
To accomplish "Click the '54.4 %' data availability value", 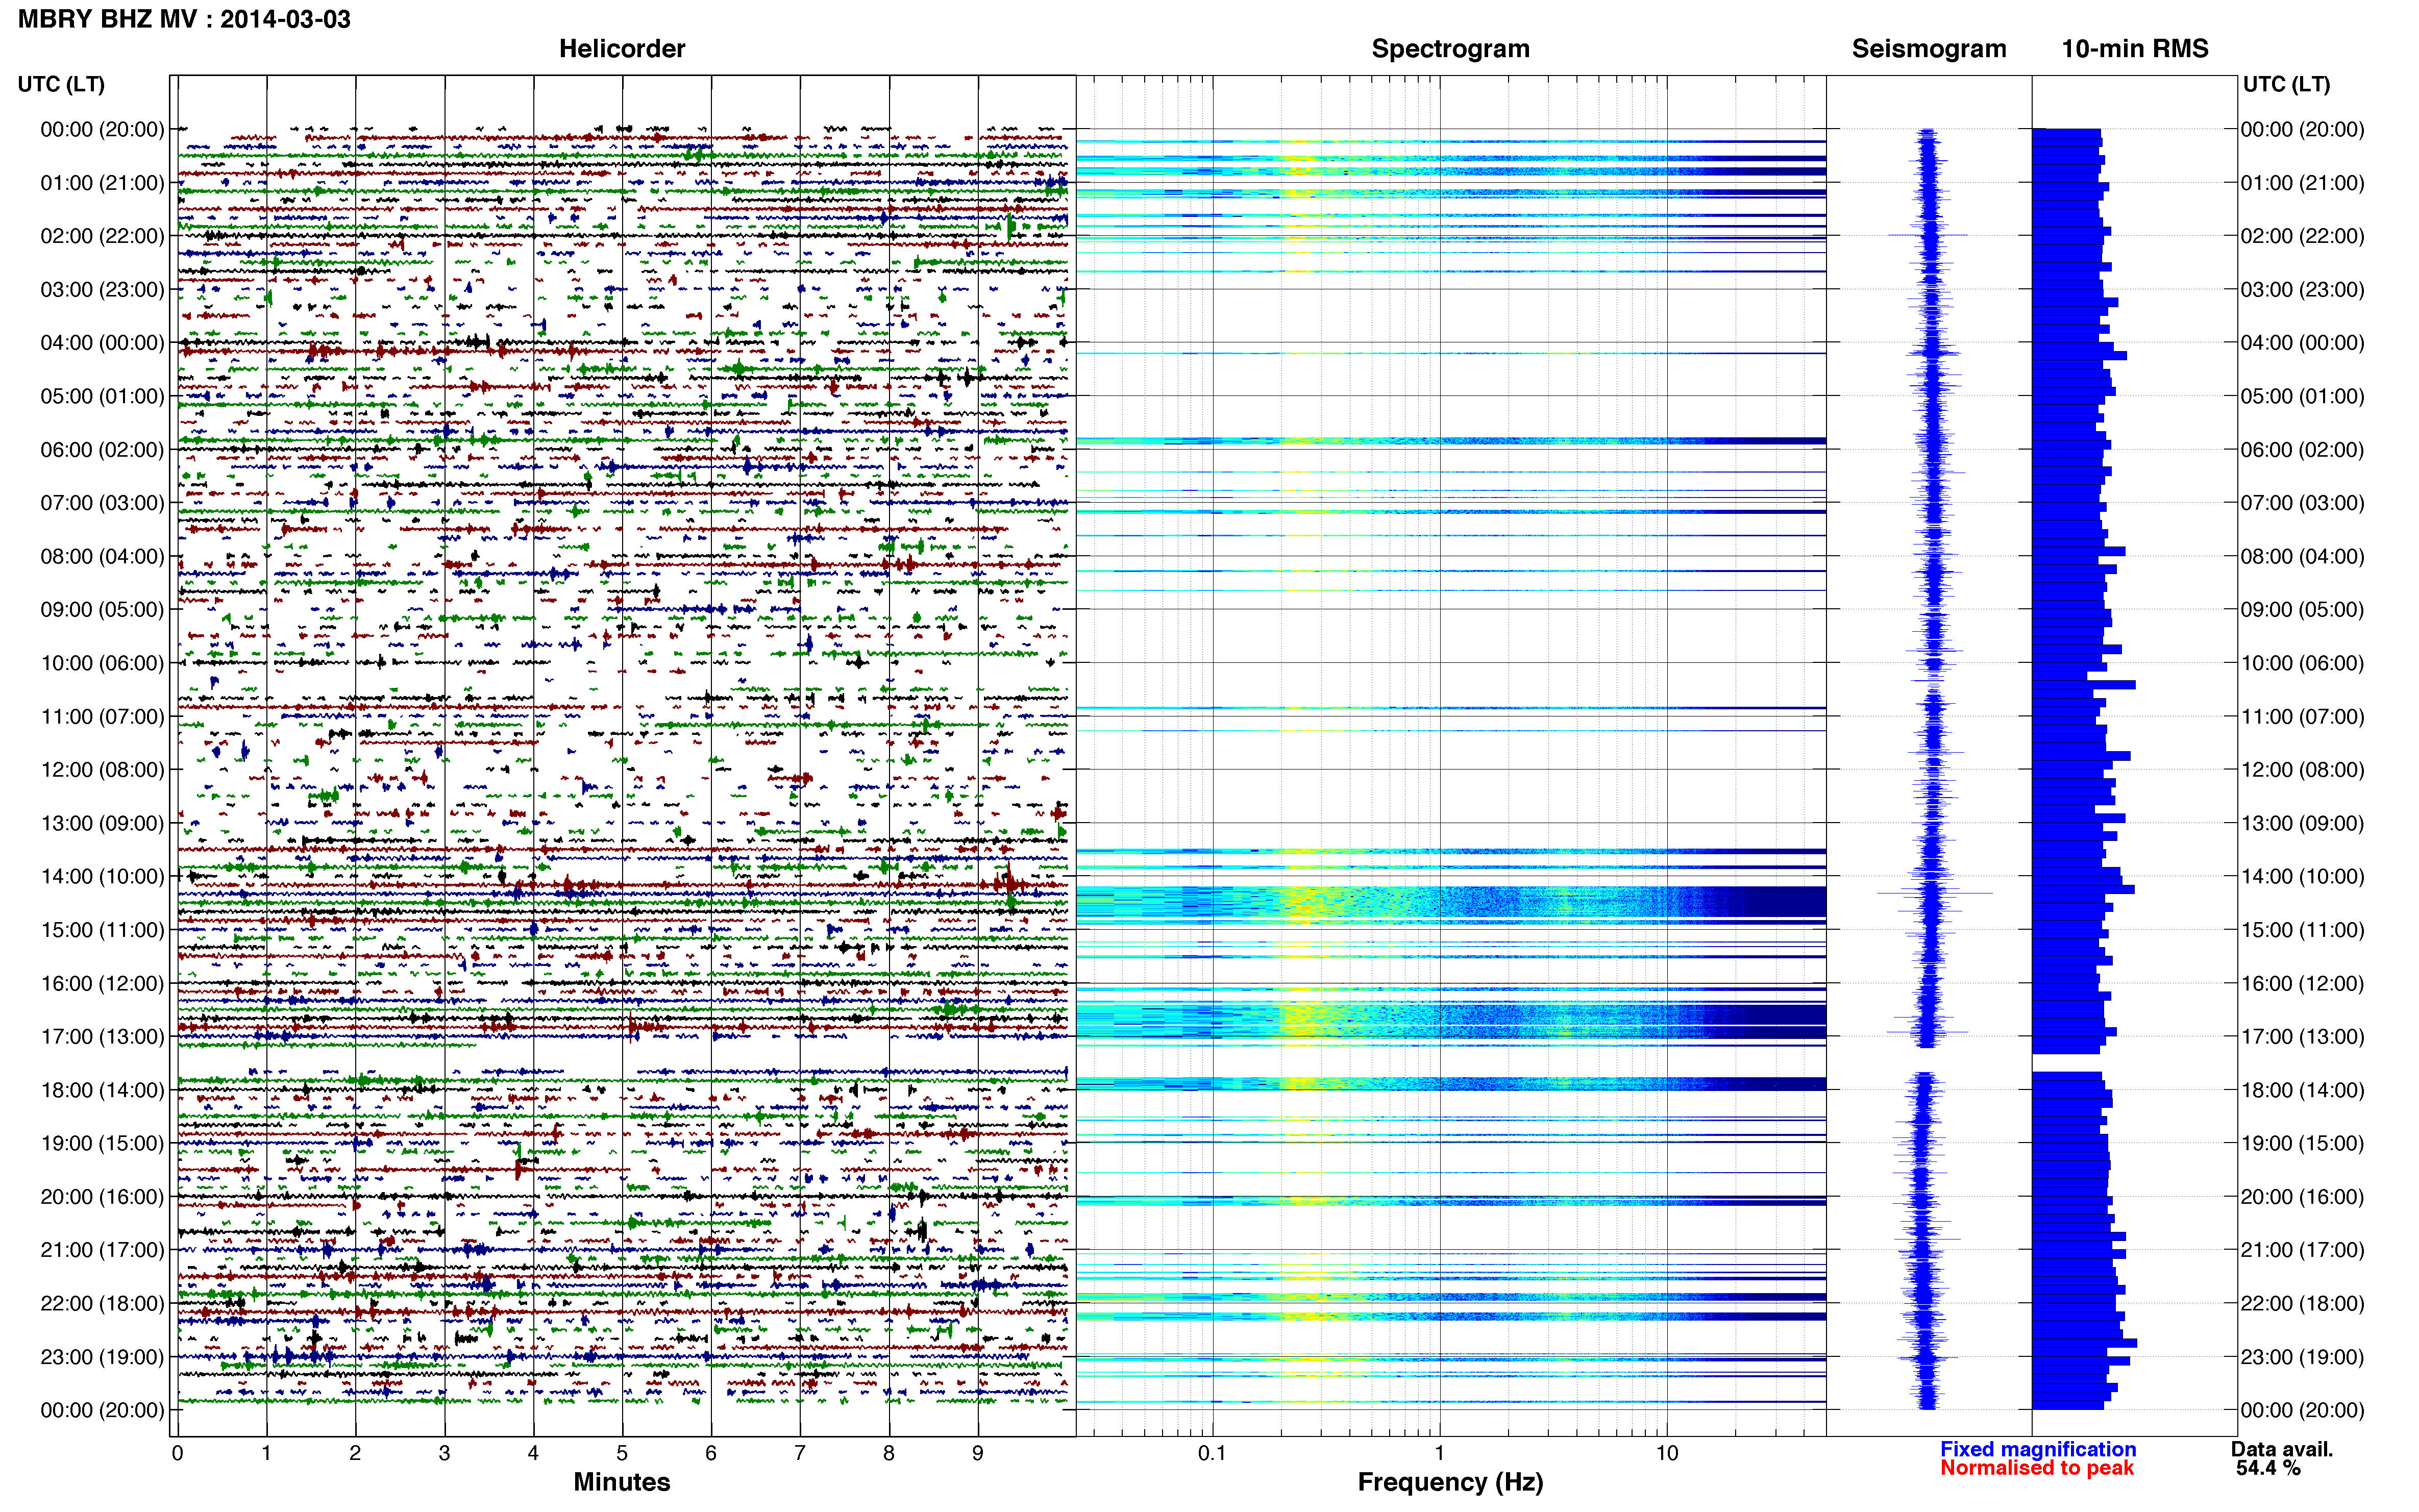I will coord(2269,1468).
